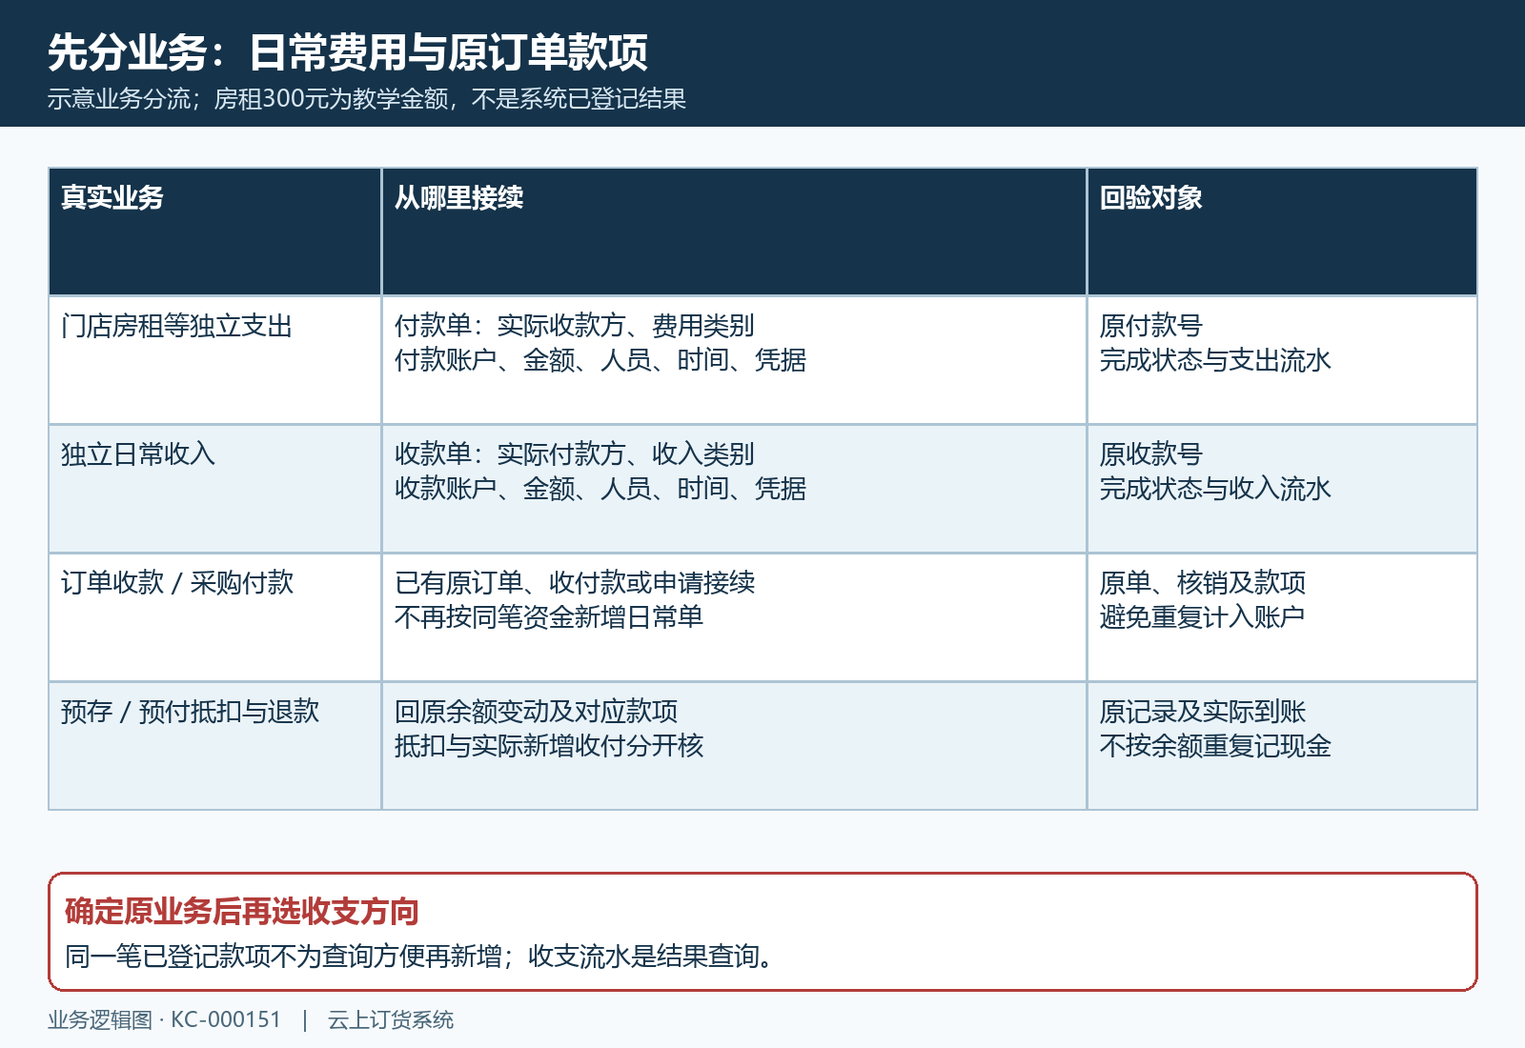1525x1048 pixels.
Task: Click the 回验对象 column header
Action: tap(1282, 232)
